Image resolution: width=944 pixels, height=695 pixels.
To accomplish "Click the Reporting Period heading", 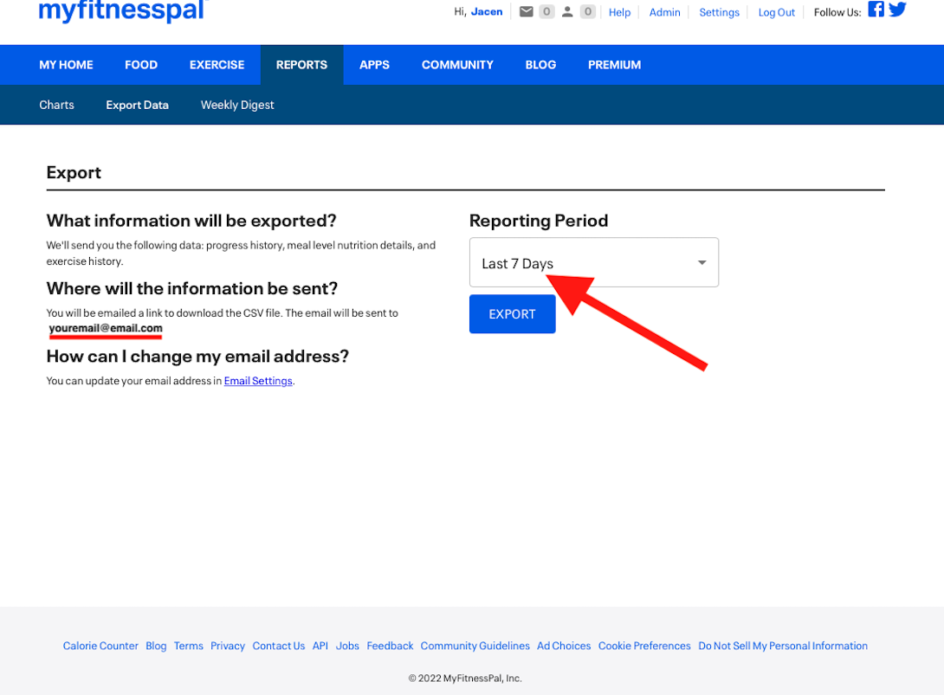I will [539, 221].
